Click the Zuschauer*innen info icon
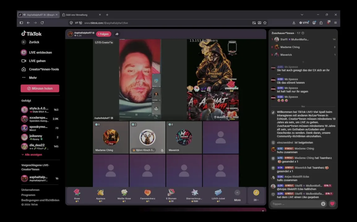Image resolution: width=357 pixels, height=222 pixels. (x=303, y=33)
